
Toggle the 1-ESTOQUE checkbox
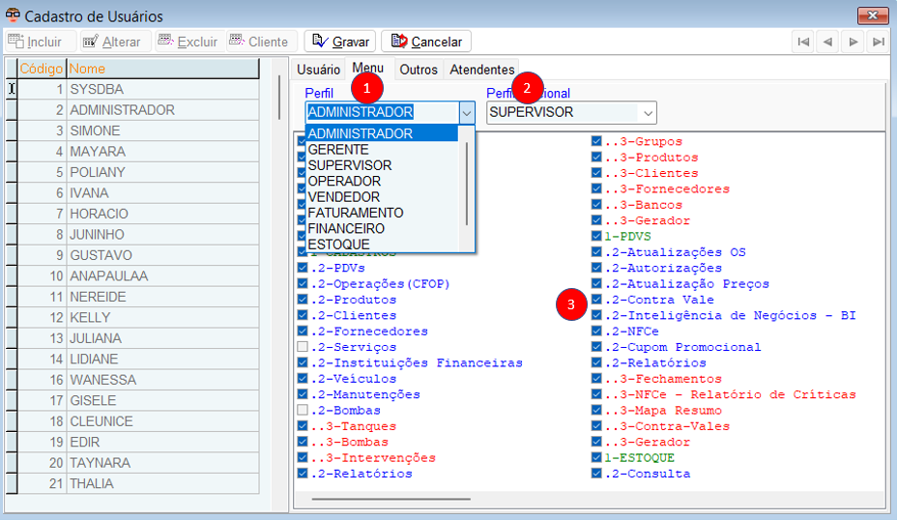tap(596, 457)
